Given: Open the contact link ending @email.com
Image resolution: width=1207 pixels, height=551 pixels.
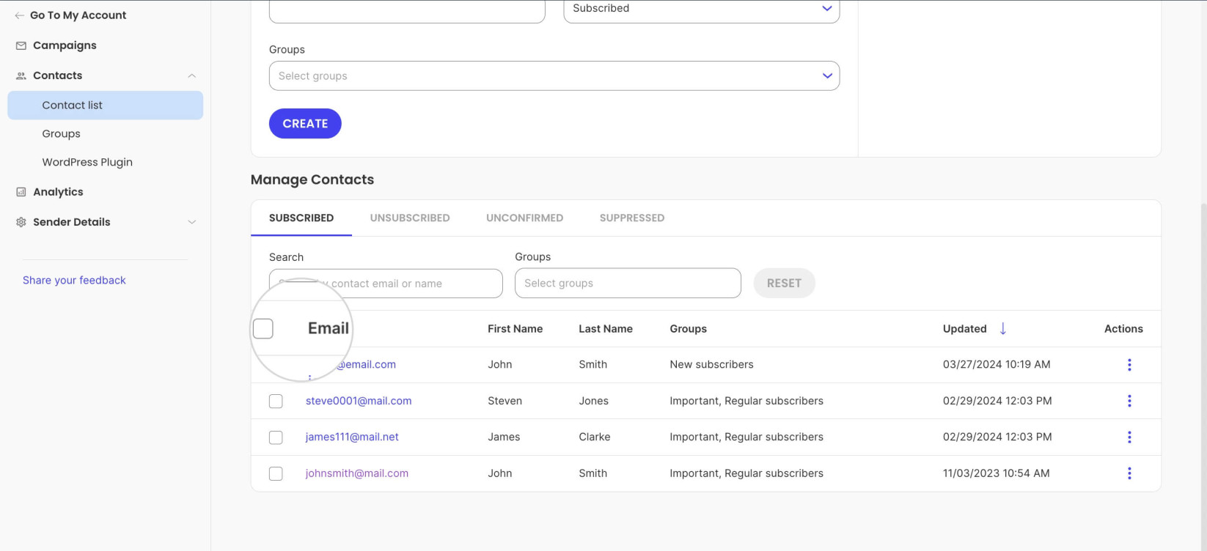Looking at the screenshot, I should click(367, 364).
